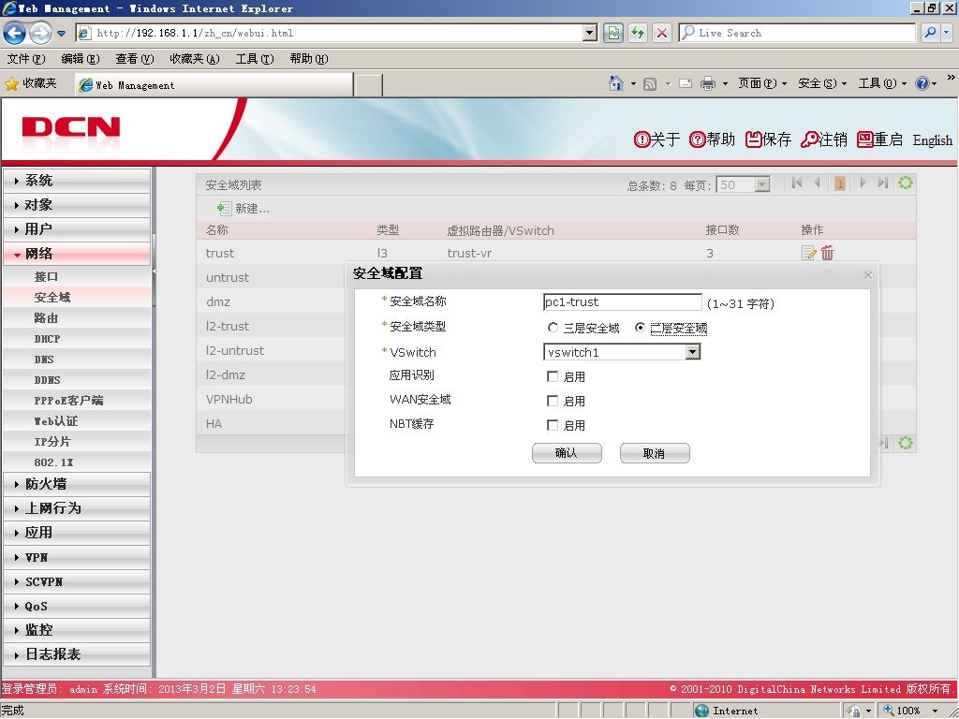Click the IE Back navigation arrow
The width and height of the screenshot is (959, 719).
14,33
